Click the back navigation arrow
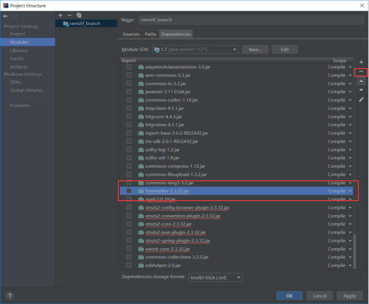Image resolution: width=369 pixels, height=304 pixels. point(6,16)
